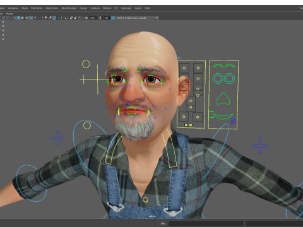Select top-left diamond control in slider panel
303x227 pixels.
pyautogui.click(x=184, y=68)
